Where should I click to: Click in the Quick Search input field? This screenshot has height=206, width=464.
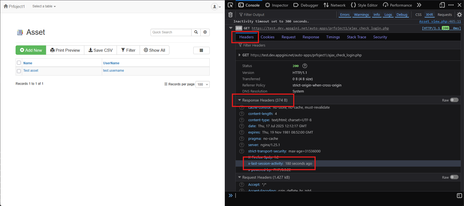(171, 32)
